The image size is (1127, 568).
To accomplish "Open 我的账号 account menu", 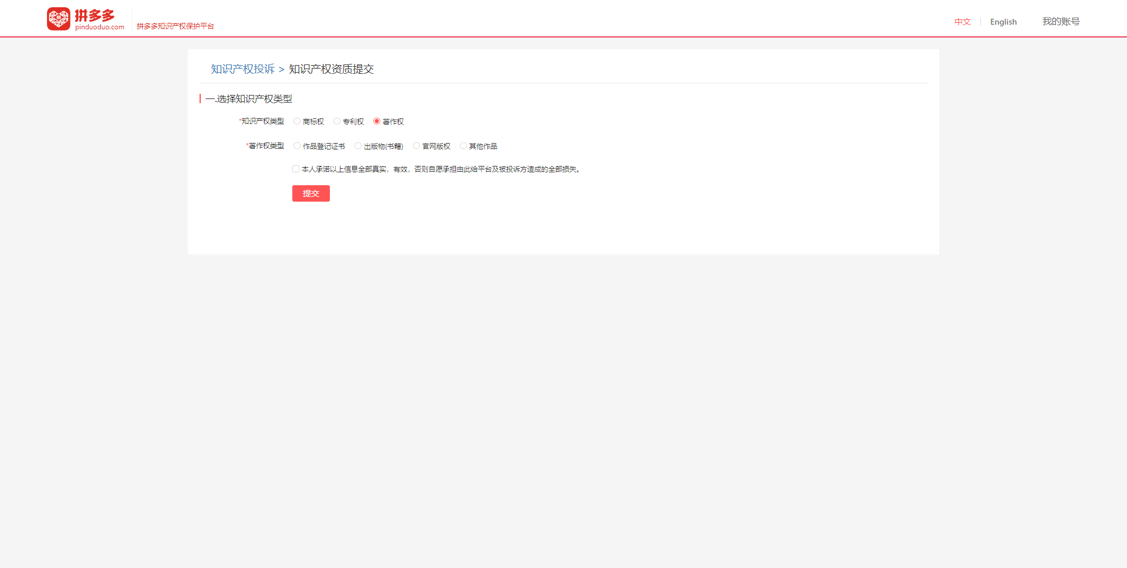I will pyautogui.click(x=1061, y=22).
